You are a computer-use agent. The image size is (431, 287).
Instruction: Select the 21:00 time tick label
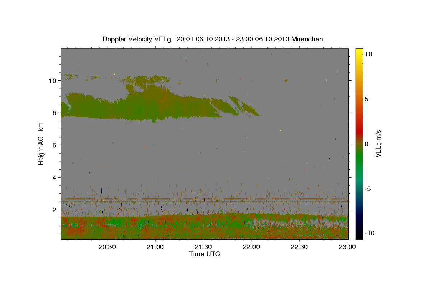tap(155, 247)
